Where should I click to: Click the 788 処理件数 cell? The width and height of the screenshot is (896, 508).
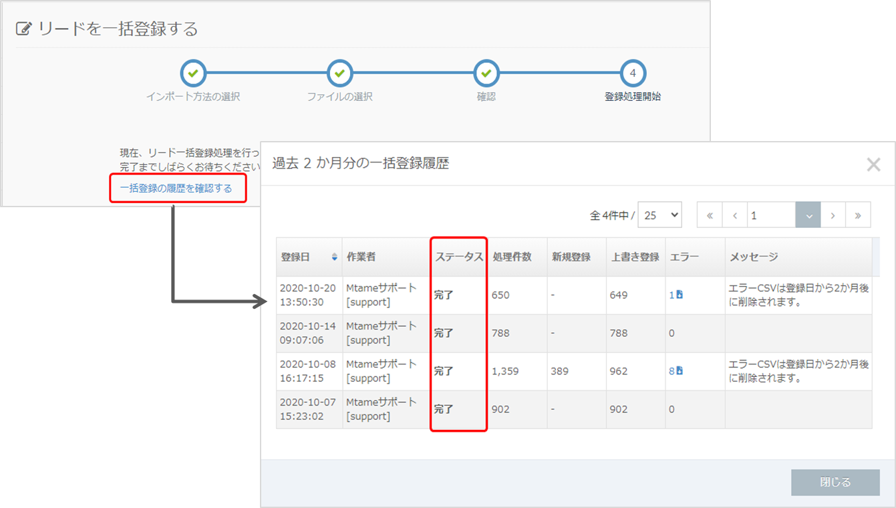pos(517,333)
